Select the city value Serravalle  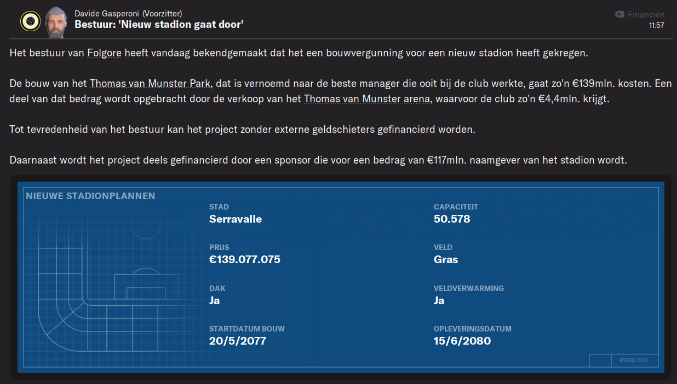(236, 219)
